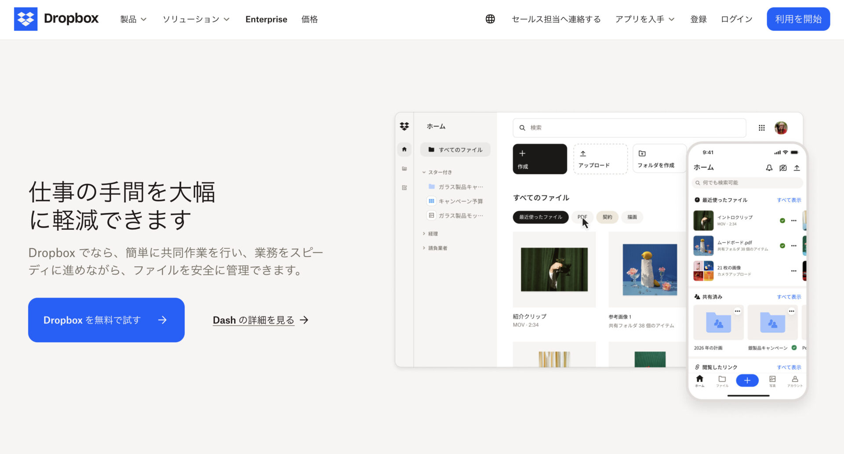Open the 紹介クリップ video thumbnail
This screenshot has width=844, height=454.
click(x=554, y=269)
